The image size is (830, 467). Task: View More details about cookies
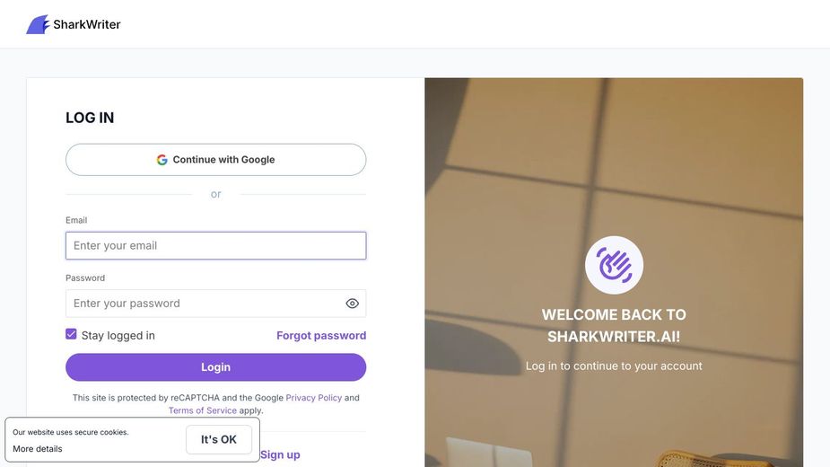[38, 449]
